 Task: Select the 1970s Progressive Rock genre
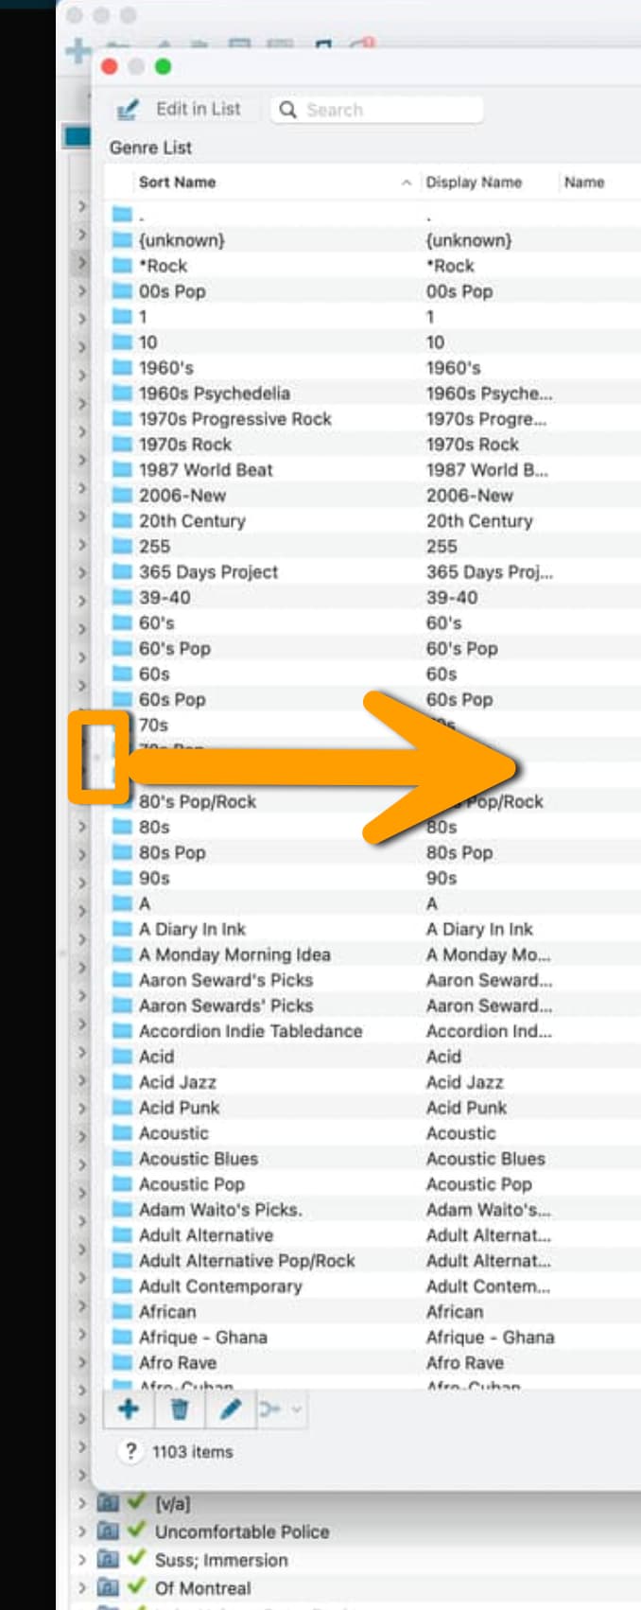coord(375,418)
